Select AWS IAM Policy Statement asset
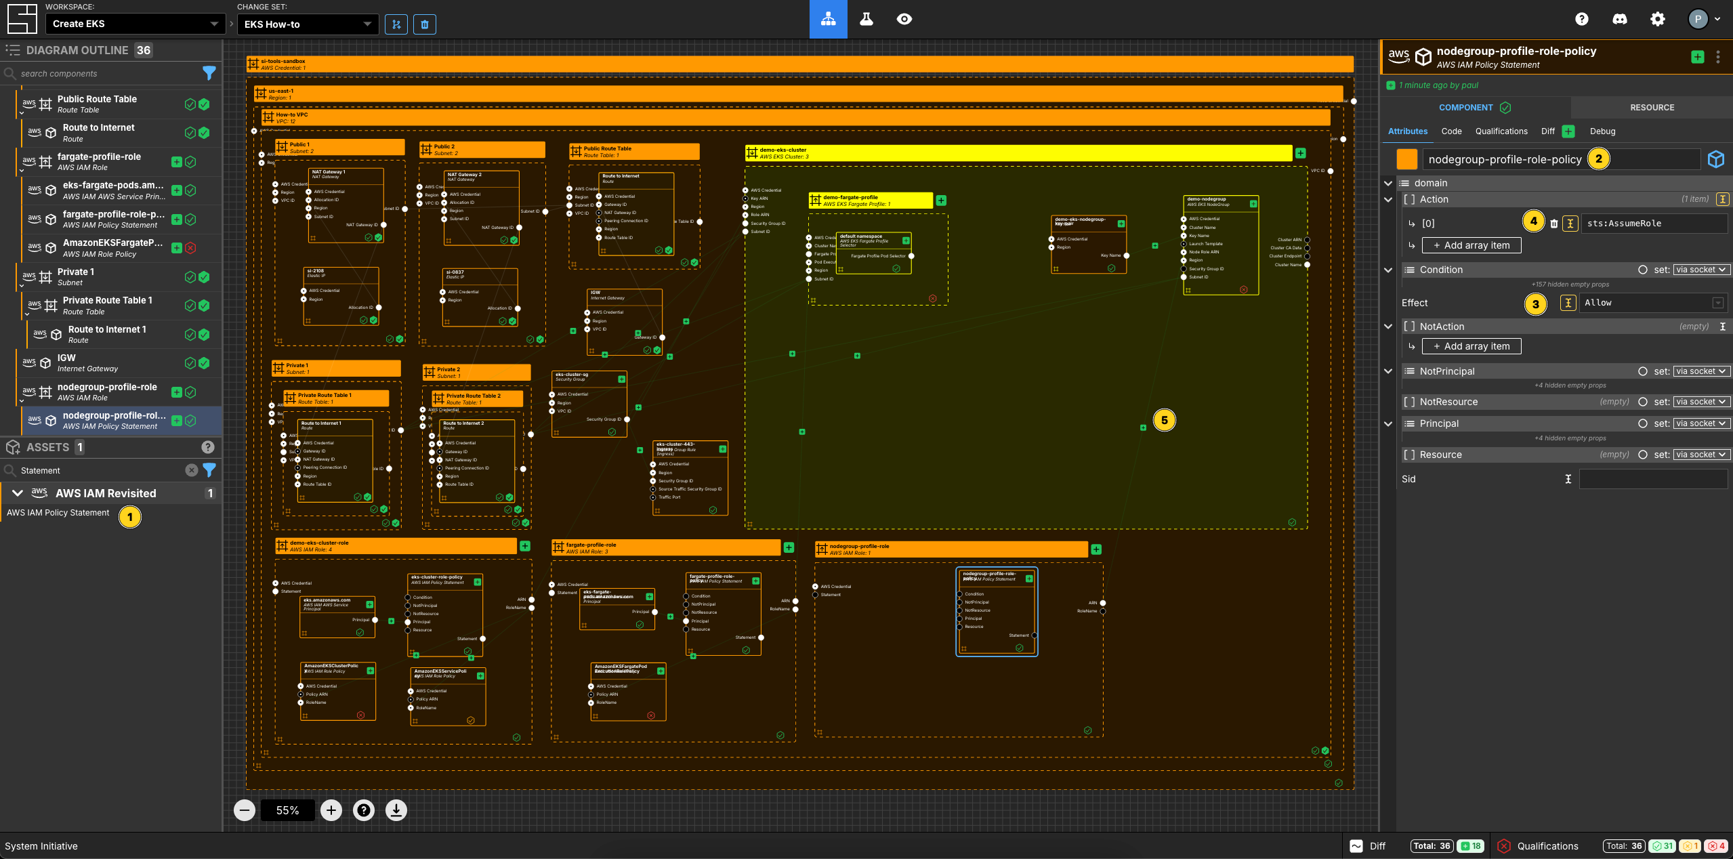The image size is (1733, 859). (58, 513)
